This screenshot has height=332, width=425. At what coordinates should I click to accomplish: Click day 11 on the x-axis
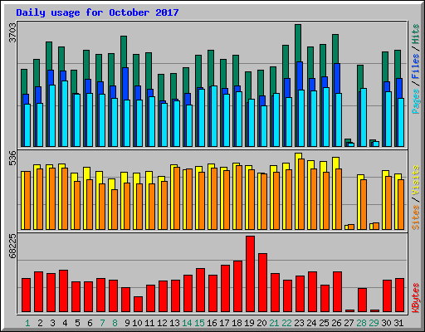(149, 323)
